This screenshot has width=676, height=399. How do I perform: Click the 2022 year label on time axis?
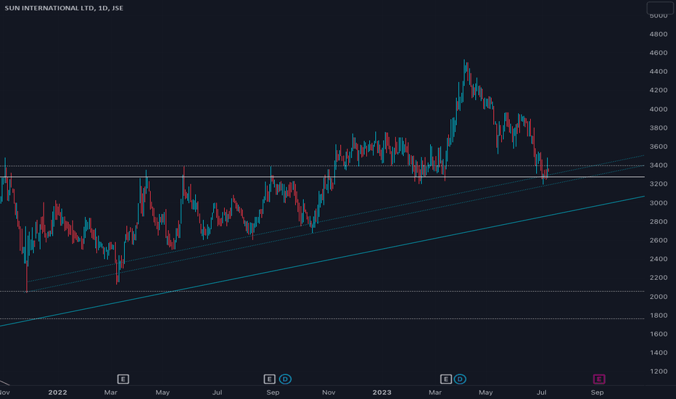[x=57, y=392]
